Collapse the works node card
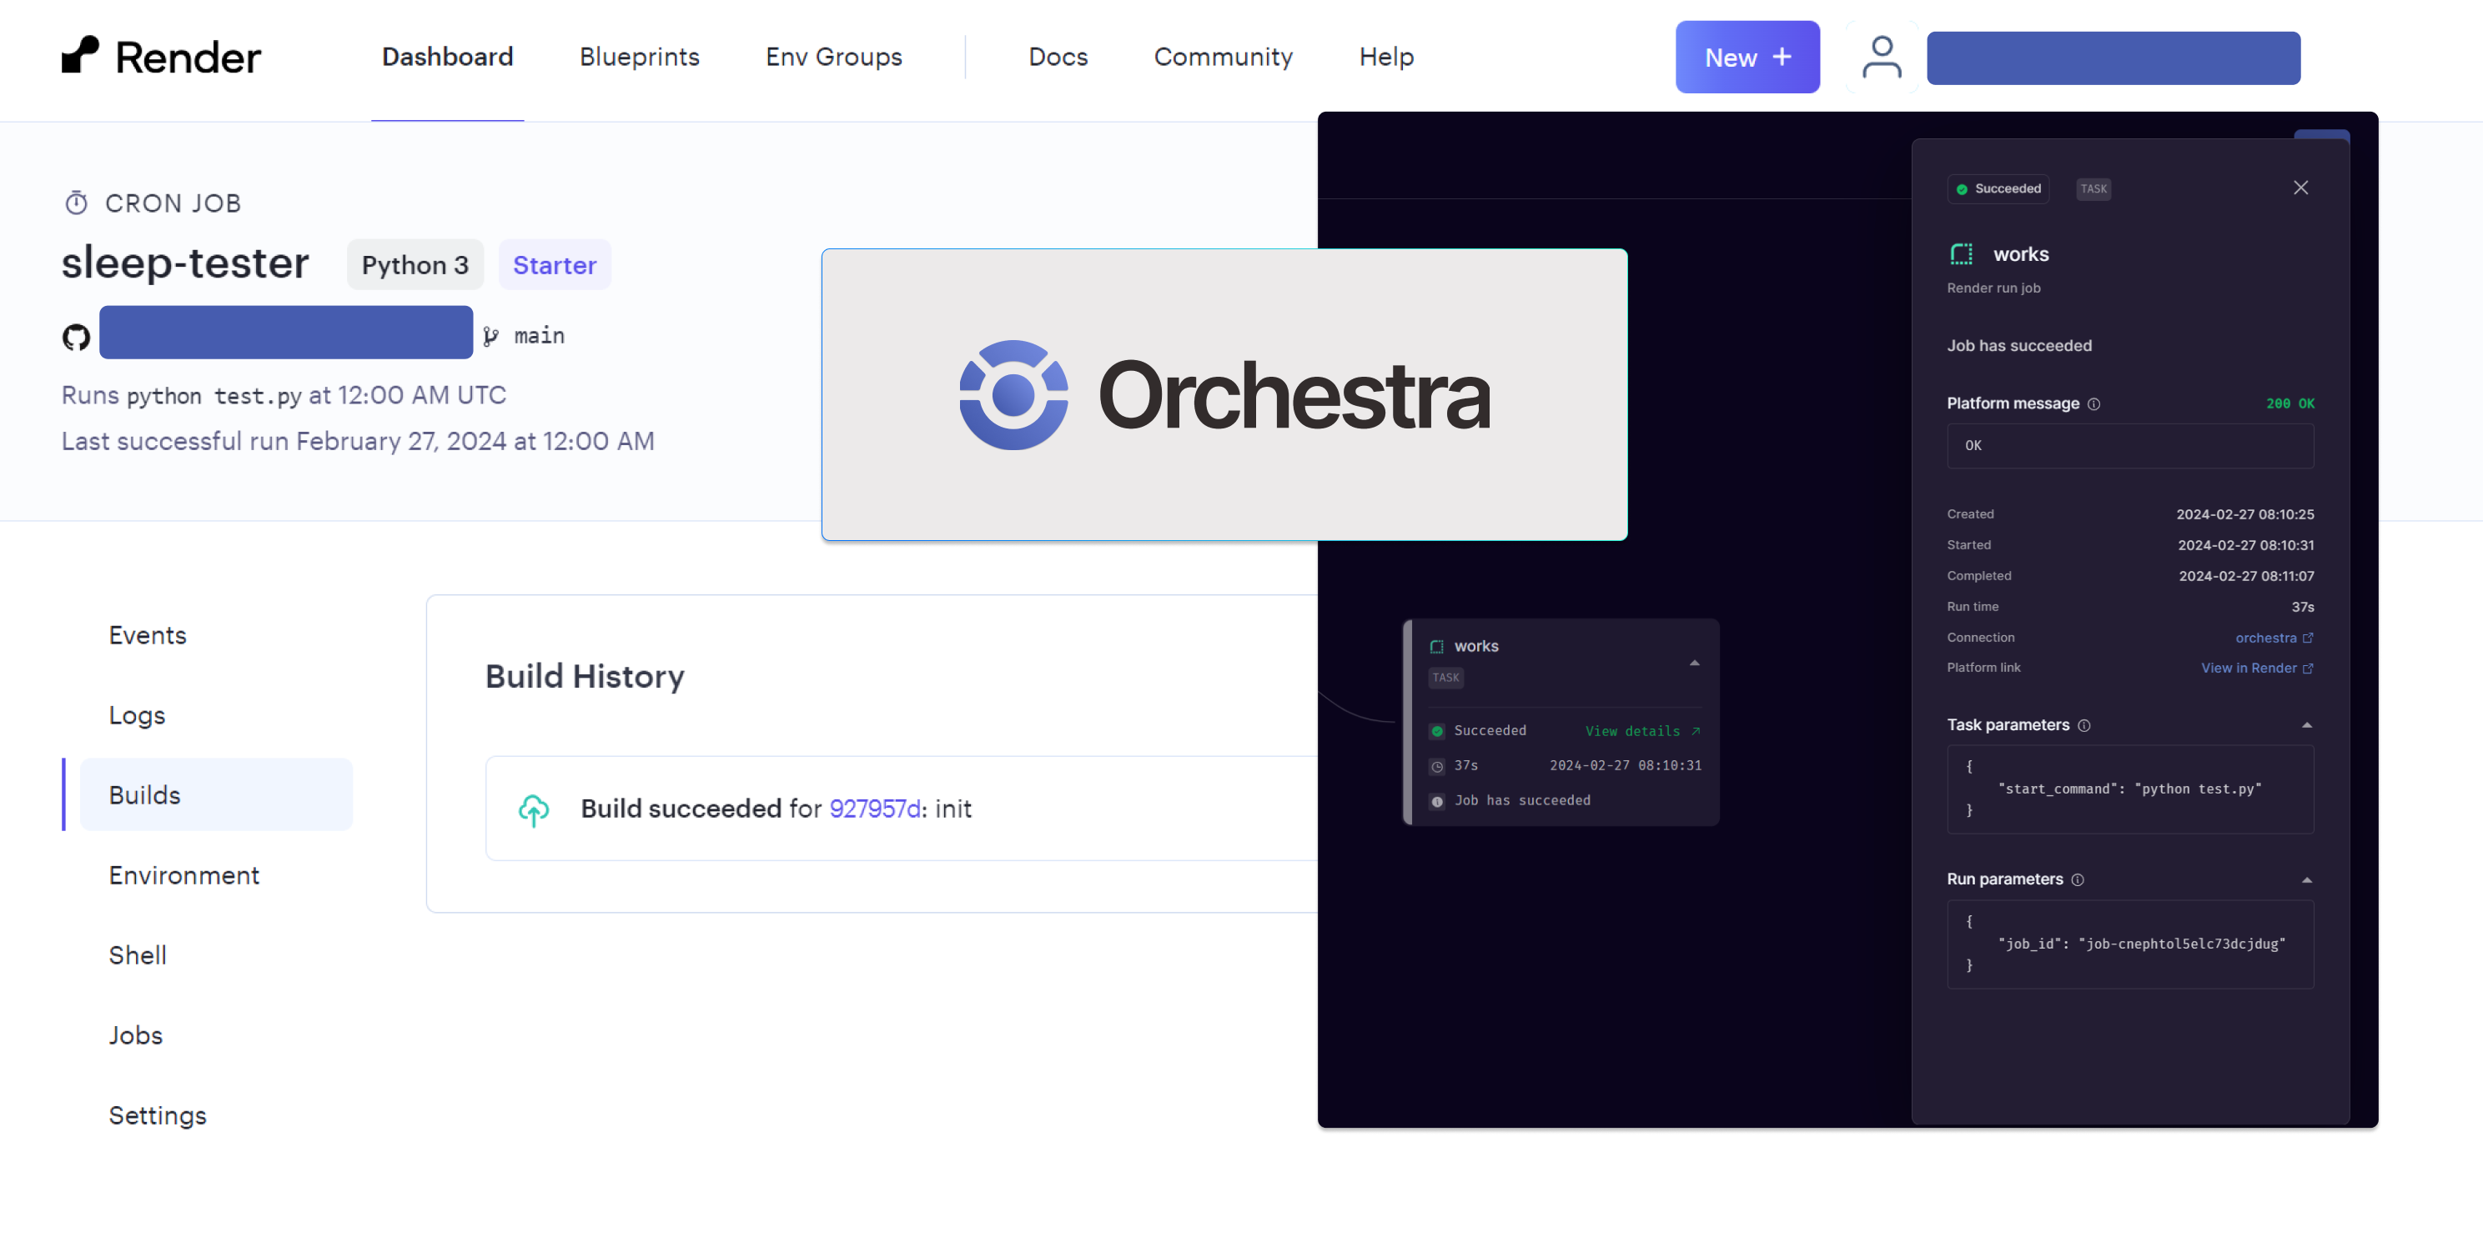The width and height of the screenshot is (2483, 1242). click(x=1694, y=663)
